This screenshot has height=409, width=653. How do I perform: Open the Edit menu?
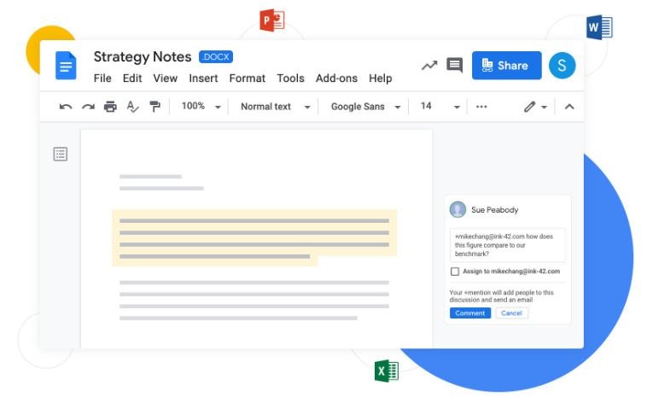[x=132, y=79]
